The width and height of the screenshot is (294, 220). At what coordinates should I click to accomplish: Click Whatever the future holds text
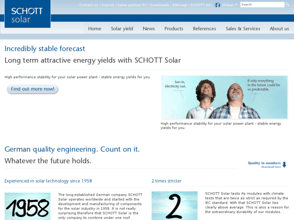coord(48,161)
